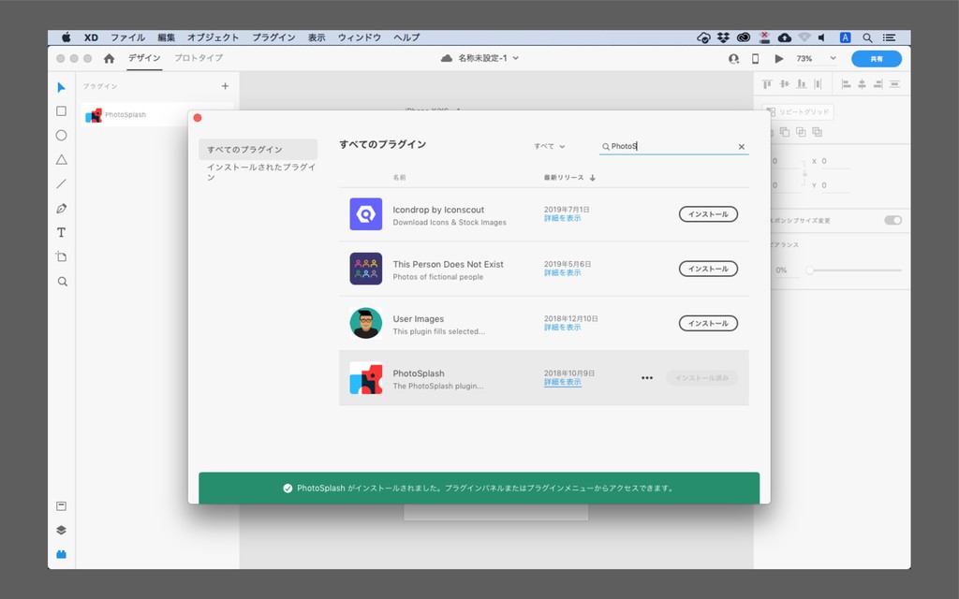Click the Creative Cloud menu bar icon

coord(743,37)
